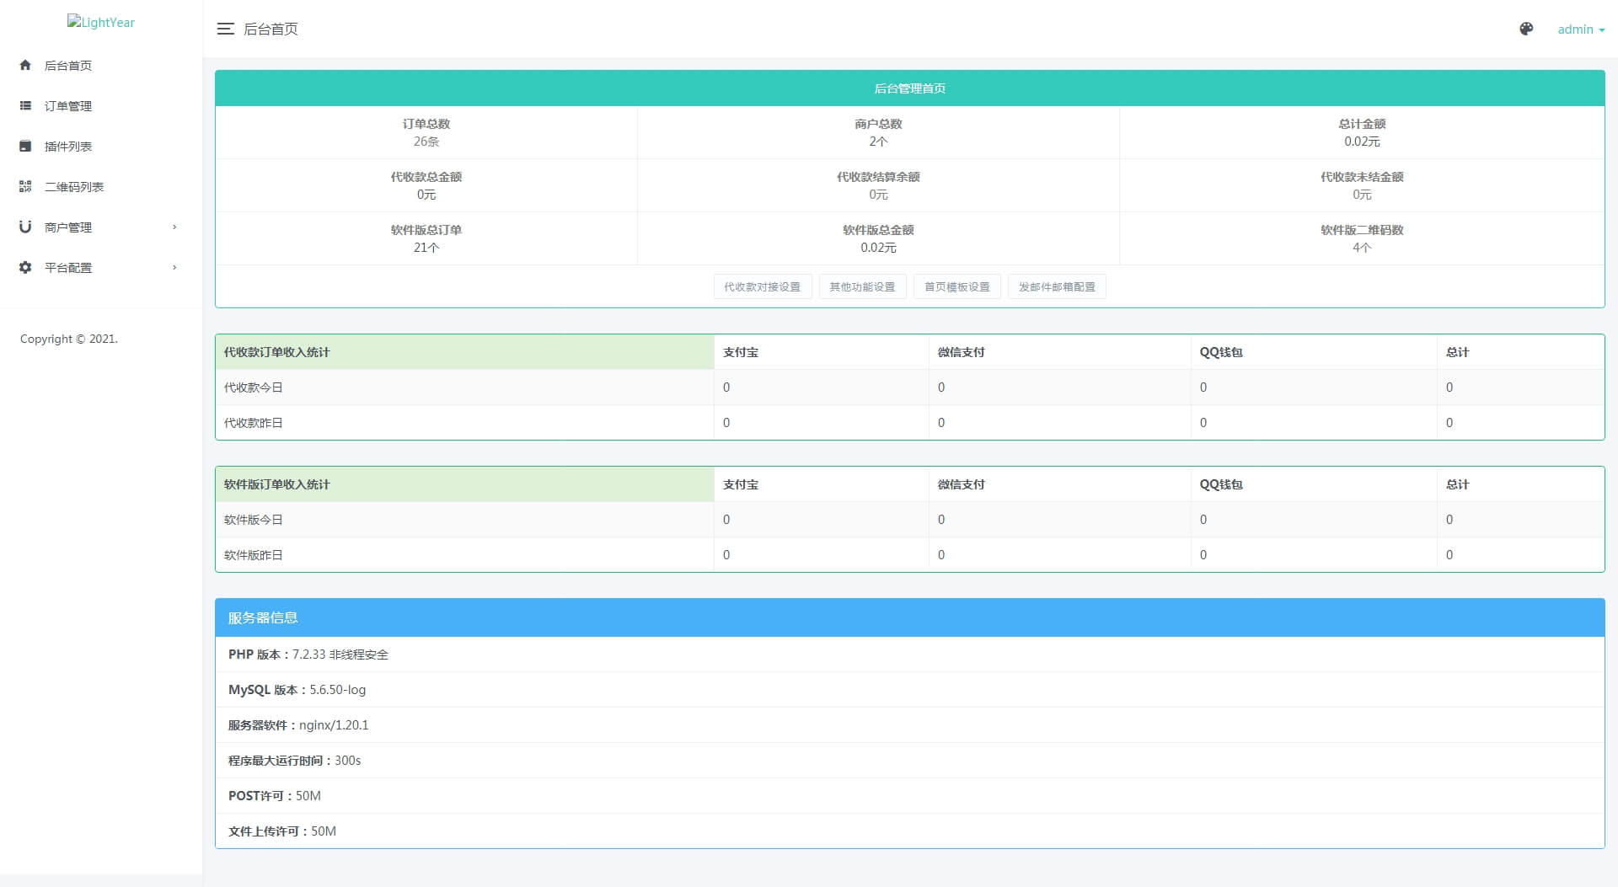Screen dimensions: 1618x887
Task: Click the 发邮件邮箱配置 button
Action: (1057, 286)
